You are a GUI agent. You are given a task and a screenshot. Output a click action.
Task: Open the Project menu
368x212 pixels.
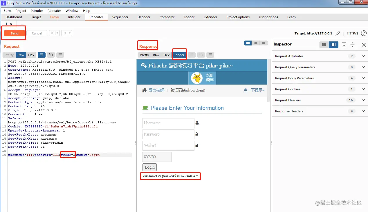pos(21,11)
